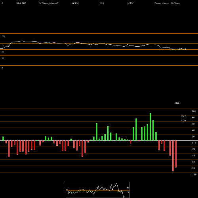Image resolution: width=198 pixels, height=198 pixels.
Task: Click the '-88' label in mini chart
Action: (128, 188)
